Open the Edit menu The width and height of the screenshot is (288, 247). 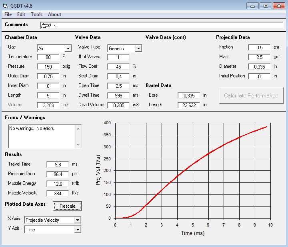tap(21, 14)
